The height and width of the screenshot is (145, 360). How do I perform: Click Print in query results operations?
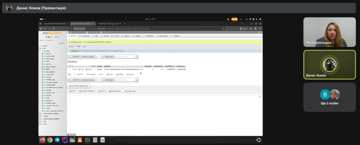[72, 91]
